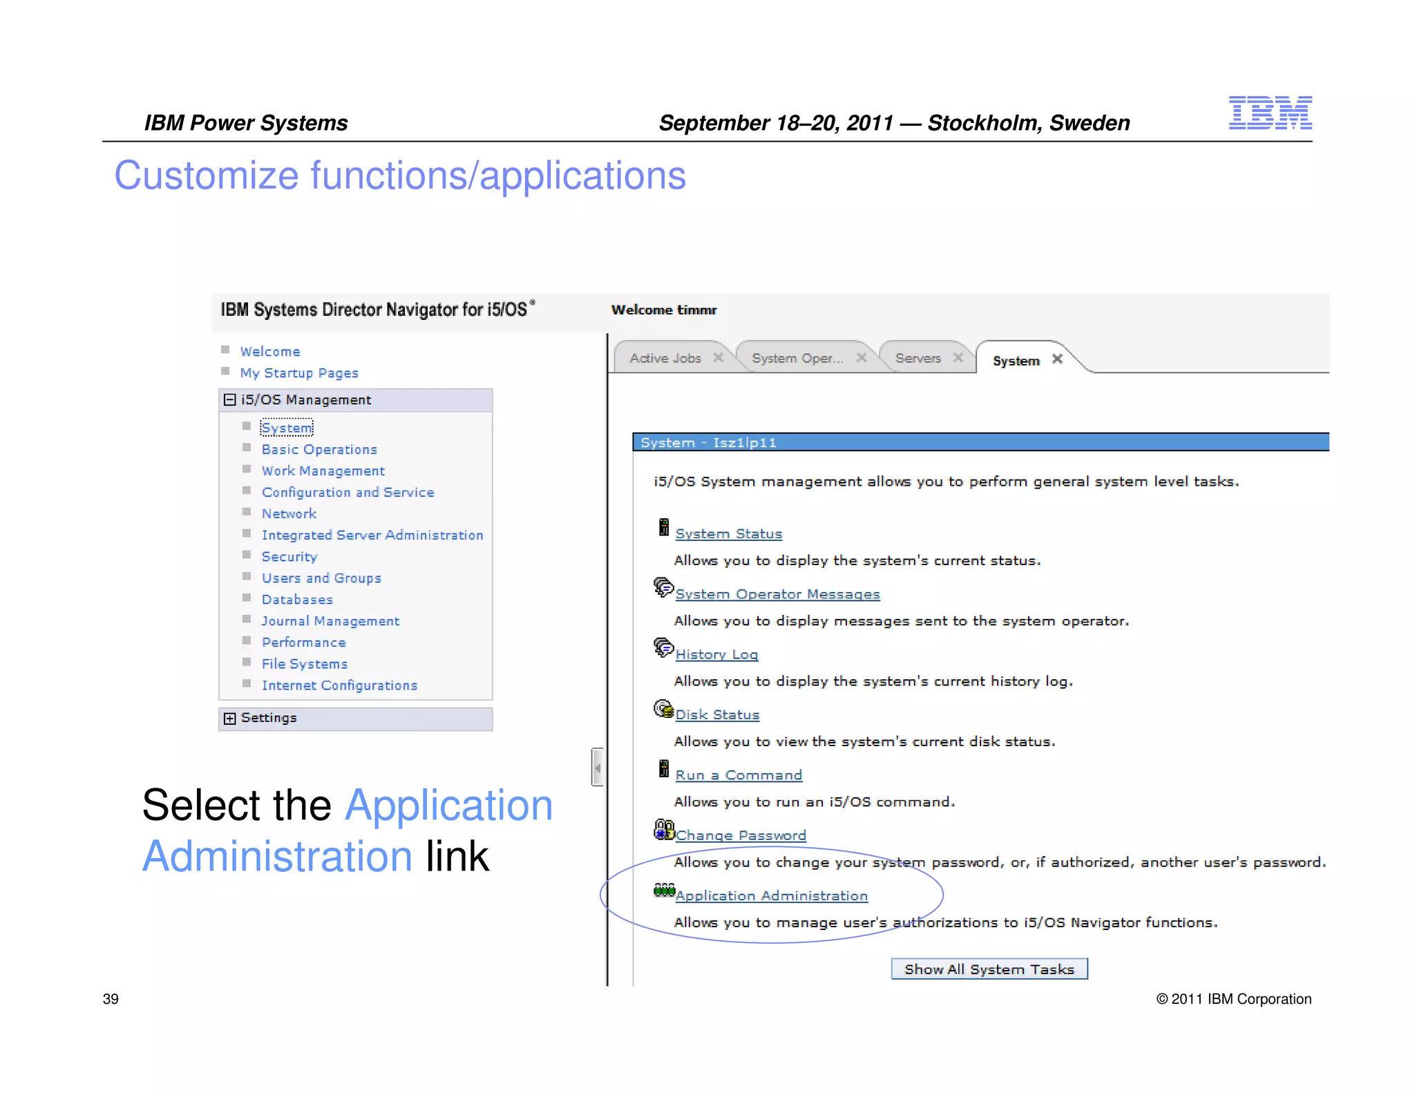Open Journal Management
This screenshot has height=1093, width=1415.
tap(330, 621)
